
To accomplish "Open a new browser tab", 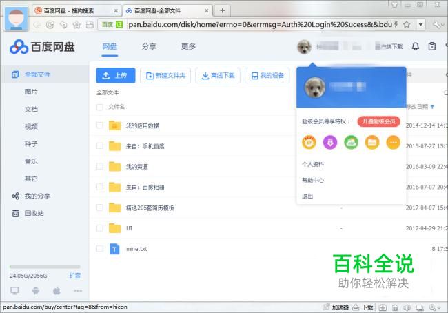I will tap(222, 11).
